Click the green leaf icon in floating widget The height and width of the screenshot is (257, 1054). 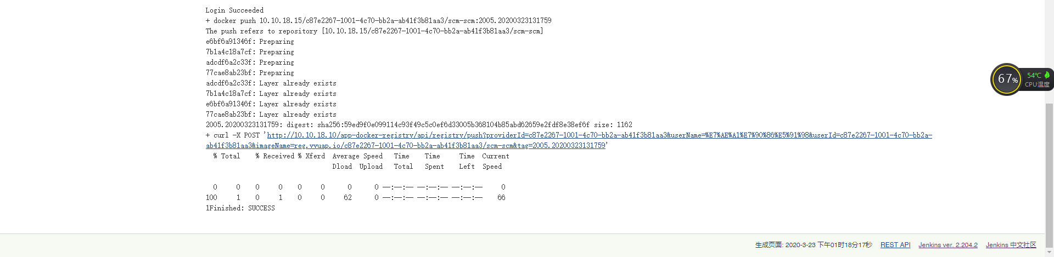point(1047,75)
